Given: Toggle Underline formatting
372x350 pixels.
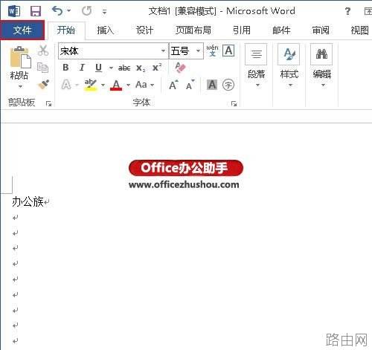Looking at the screenshot, I should pos(98,68).
